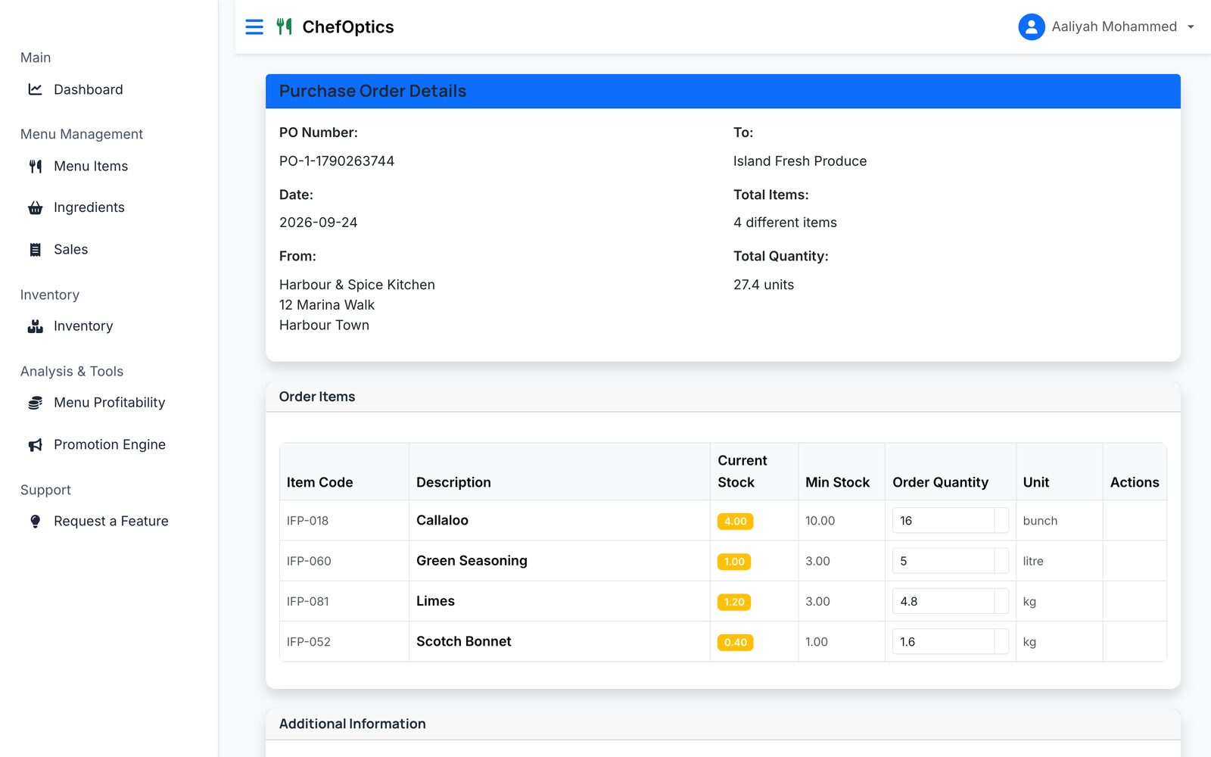This screenshot has width=1211, height=757.
Task: Select item code IFP-060
Action: (309, 561)
